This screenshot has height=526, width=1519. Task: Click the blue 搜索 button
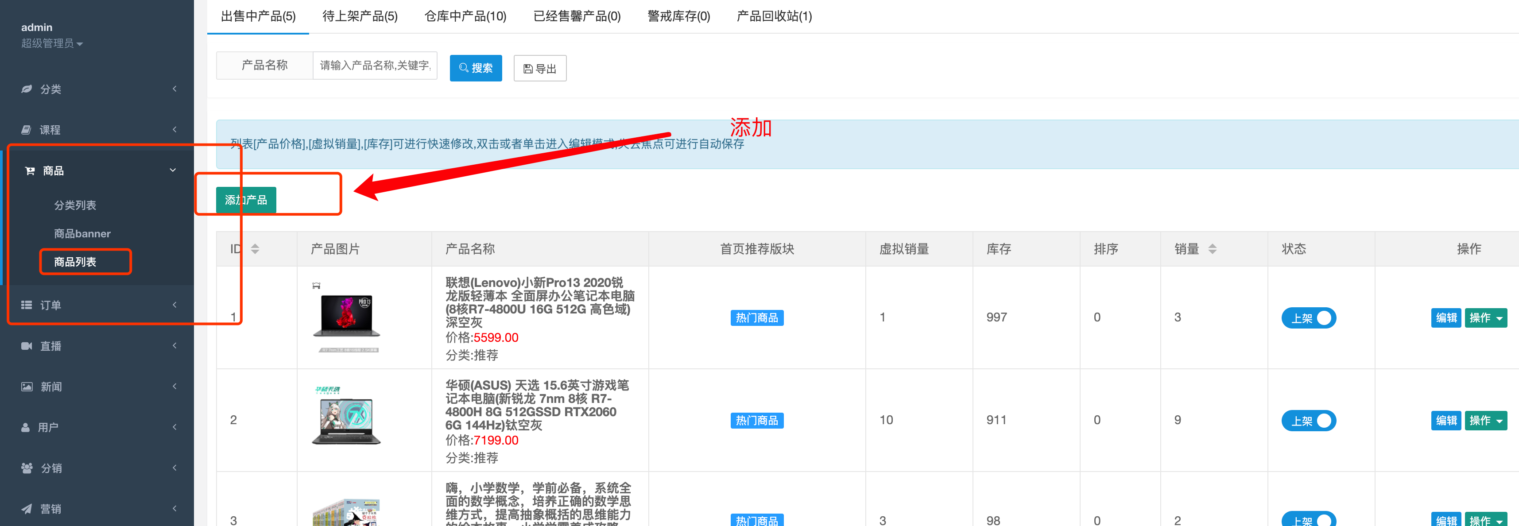click(x=476, y=68)
